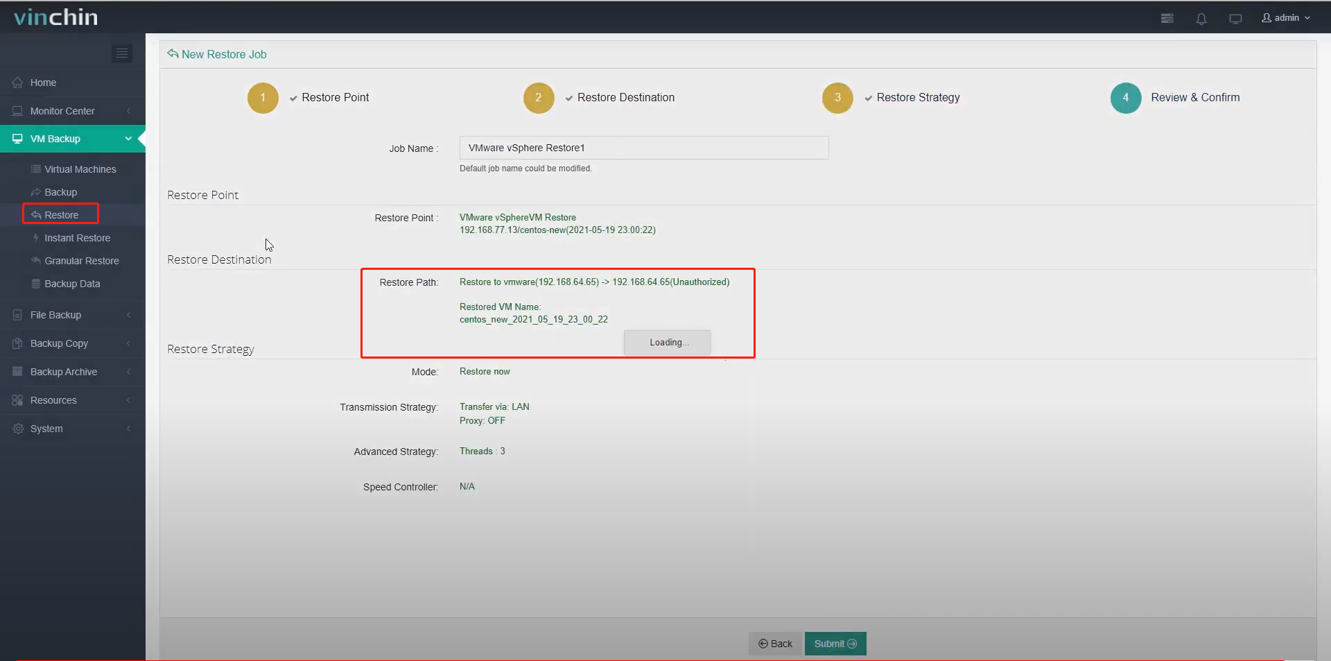Image resolution: width=1331 pixels, height=661 pixels.
Task: Click the 'centos_new_2021_05_19_23_00_22' VM name
Action: click(534, 320)
